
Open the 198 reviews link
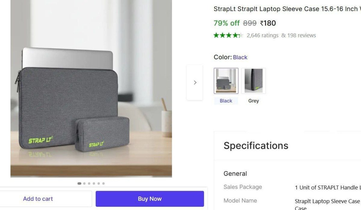coord(299,35)
